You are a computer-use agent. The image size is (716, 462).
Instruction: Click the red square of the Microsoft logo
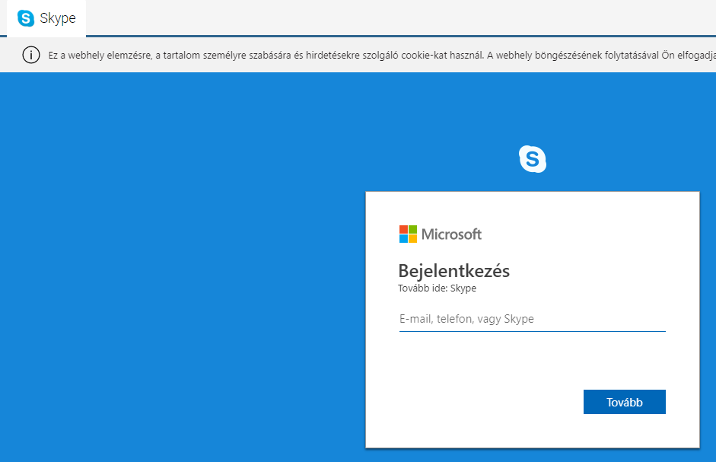pyautogui.click(x=403, y=229)
